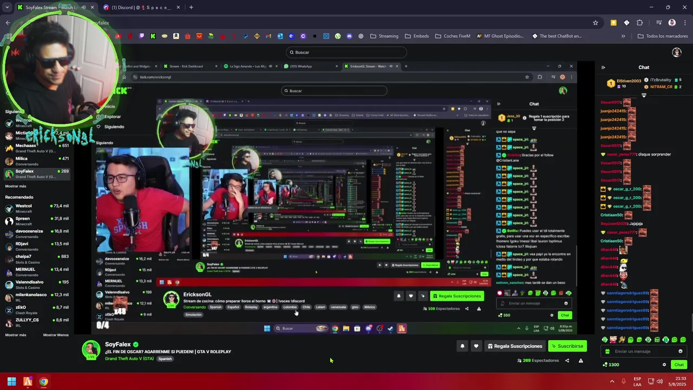The height and width of the screenshot is (390, 693).
Task: Open the Spreen recommended channel
Action: point(37,221)
